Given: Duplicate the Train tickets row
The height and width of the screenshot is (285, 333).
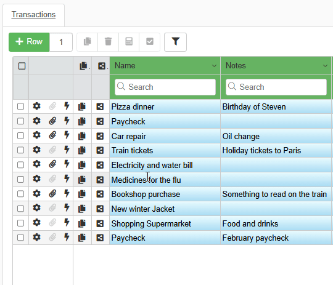Looking at the screenshot, I should (x=82, y=150).
